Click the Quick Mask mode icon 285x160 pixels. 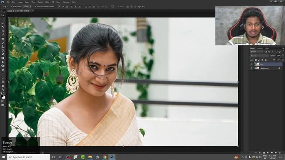click(3, 101)
